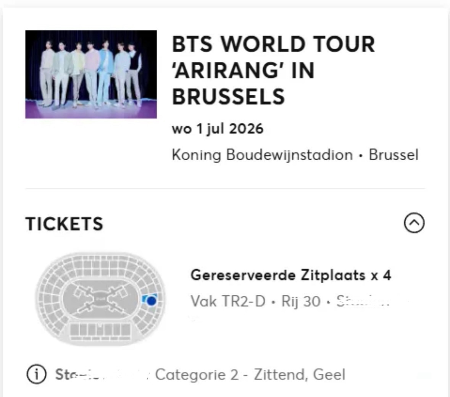Select the Gereserveerde Zitplaats x 4 ticket
Viewport: 450px width, 397px height.
coord(290,275)
